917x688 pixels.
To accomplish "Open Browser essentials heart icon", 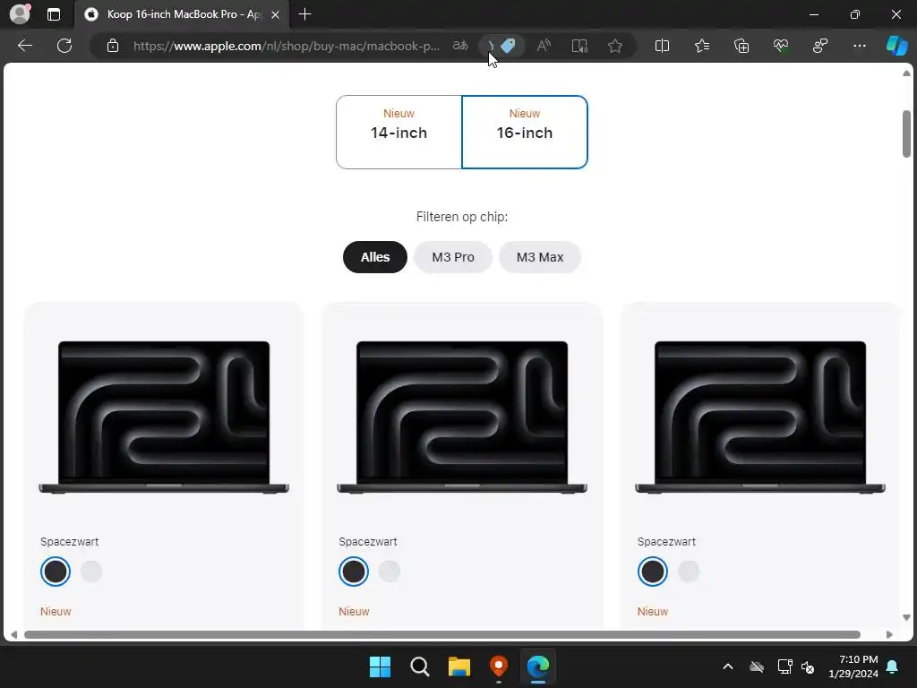I will point(781,46).
